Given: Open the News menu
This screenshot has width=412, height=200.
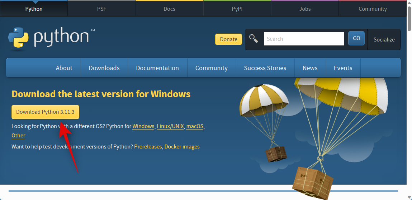Looking at the screenshot, I should click(x=310, y=68).
